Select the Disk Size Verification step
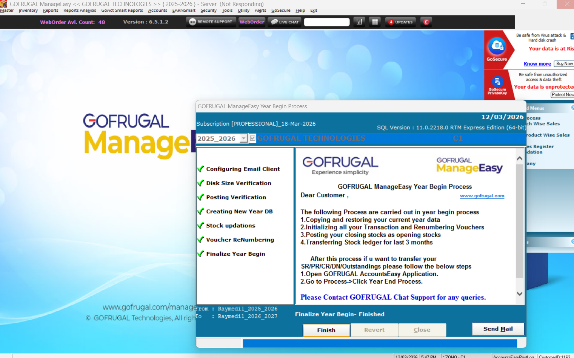The height and width of the screenshot is (358, 574). point(239,183)
